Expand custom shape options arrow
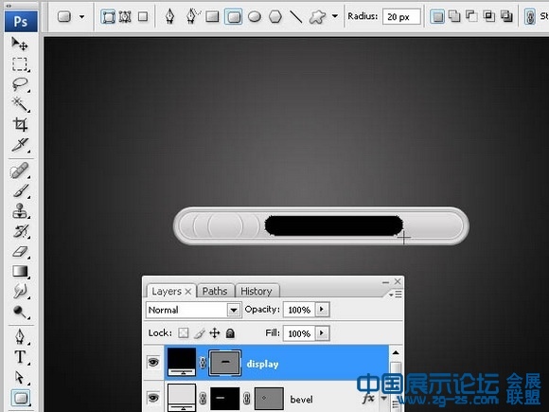Image resolution: width=549 pixels, height=412 pixels. (335, 16)
